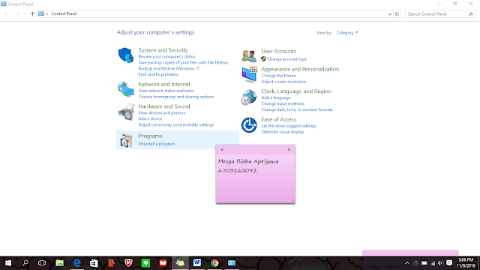Viewport: 480px width, 270px height.
Task: Open the User Accounts people icon
Action: point(249,55)
